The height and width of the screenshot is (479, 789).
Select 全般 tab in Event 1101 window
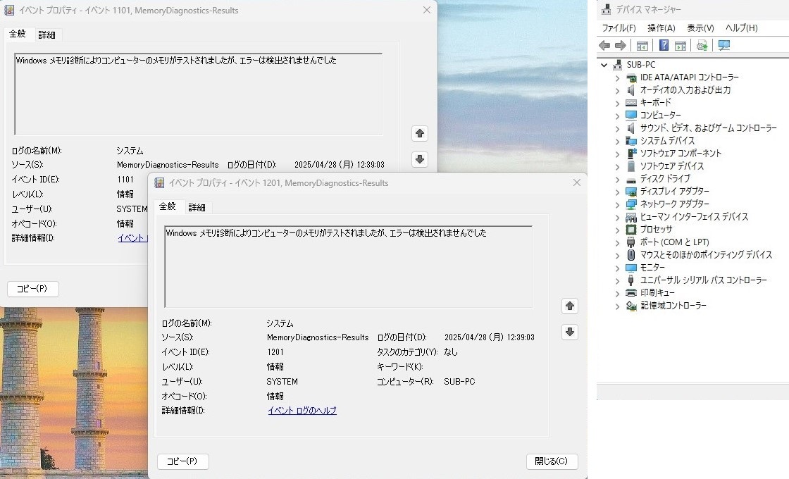[x=18, y=34]
